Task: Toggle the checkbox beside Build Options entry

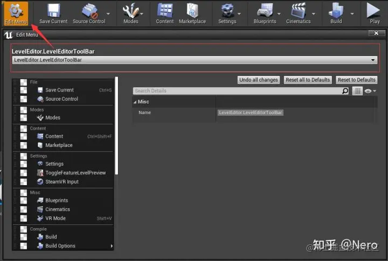Action: click(24, 246)
